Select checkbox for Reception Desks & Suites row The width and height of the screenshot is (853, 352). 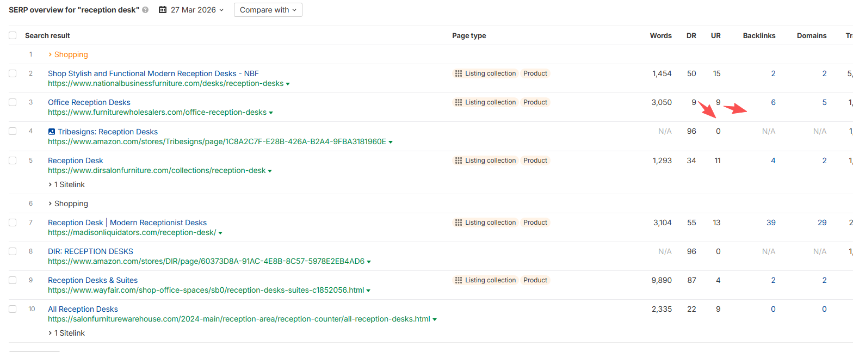pos(13,280)
